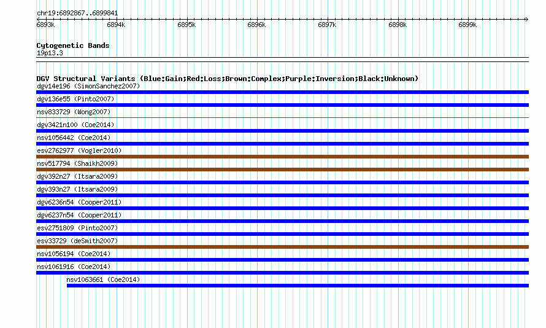Screen dimensions: 546x328
Task: Click the DGV Structural Variants track title
Action: [x=228, y=79]
